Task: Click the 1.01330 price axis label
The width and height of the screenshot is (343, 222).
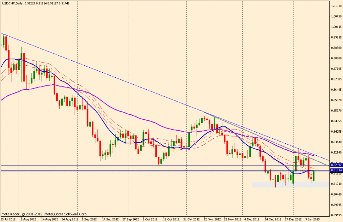Action: [x=336, y=6]
